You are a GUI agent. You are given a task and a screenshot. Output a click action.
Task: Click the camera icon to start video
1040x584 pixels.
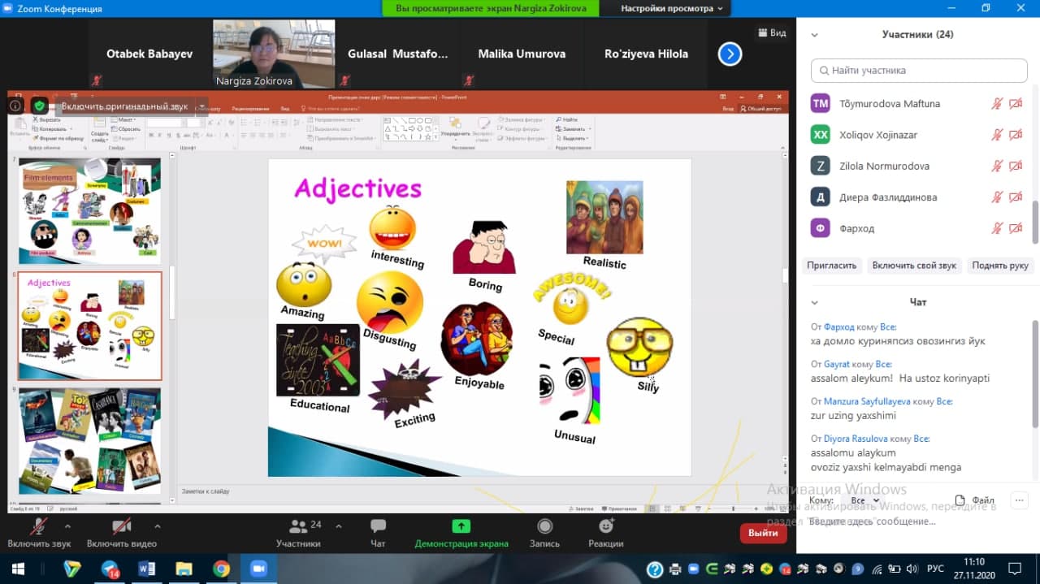click(121, 526)
